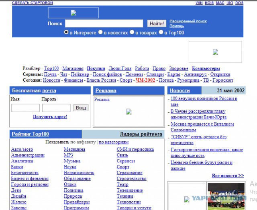
Task: Switch encoding to MAC
Action: coord(220,3)
